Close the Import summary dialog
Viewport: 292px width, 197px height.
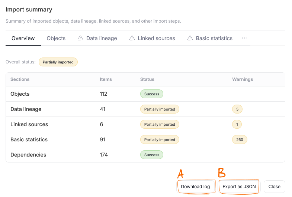coord(274,186)
